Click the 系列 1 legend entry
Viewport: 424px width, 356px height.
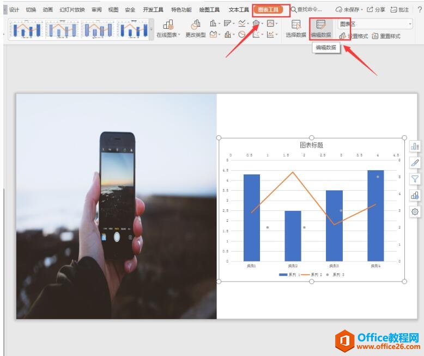pyautogui.click(x=289, y=274)
